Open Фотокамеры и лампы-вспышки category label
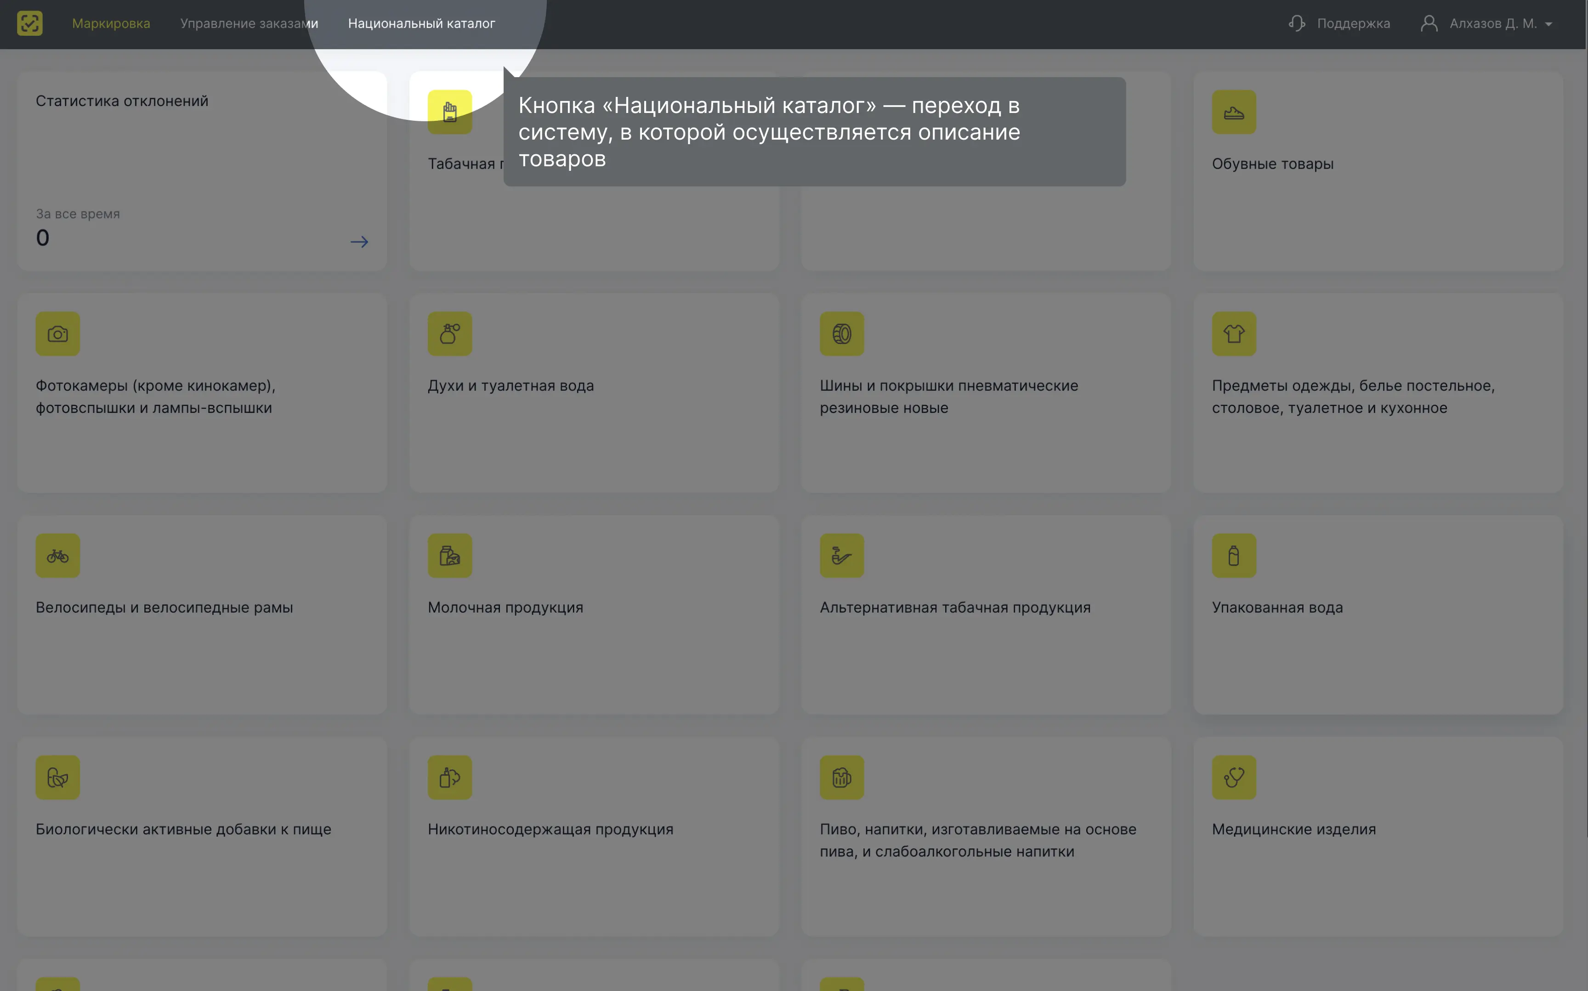Screen dimensions: 1588x991 tap(155, 396)
